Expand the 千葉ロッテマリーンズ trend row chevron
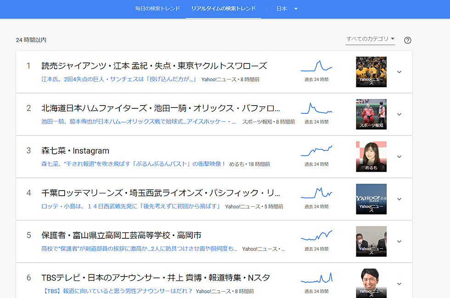The height and width of the screenshot is (298, 450). (x=399, y=199)
